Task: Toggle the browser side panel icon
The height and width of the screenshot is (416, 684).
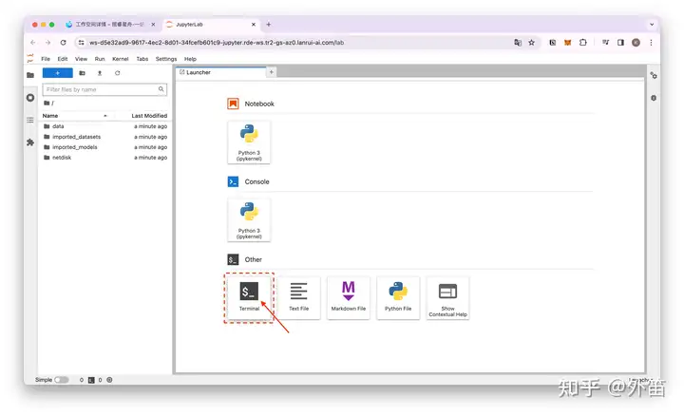Action: tap(620, 43)
